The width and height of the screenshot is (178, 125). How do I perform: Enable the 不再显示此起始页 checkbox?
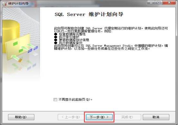point(55,100)
